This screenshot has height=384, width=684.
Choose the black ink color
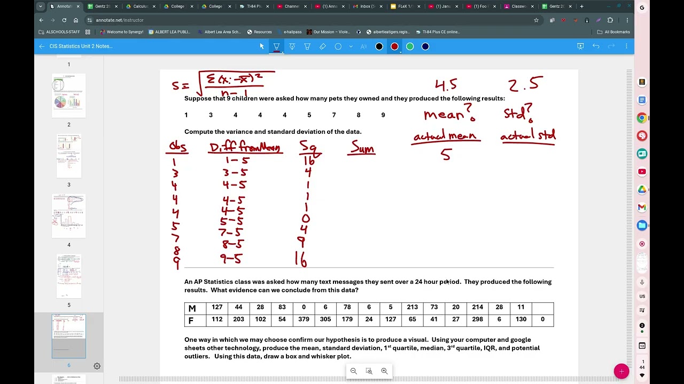click(379, 46)
